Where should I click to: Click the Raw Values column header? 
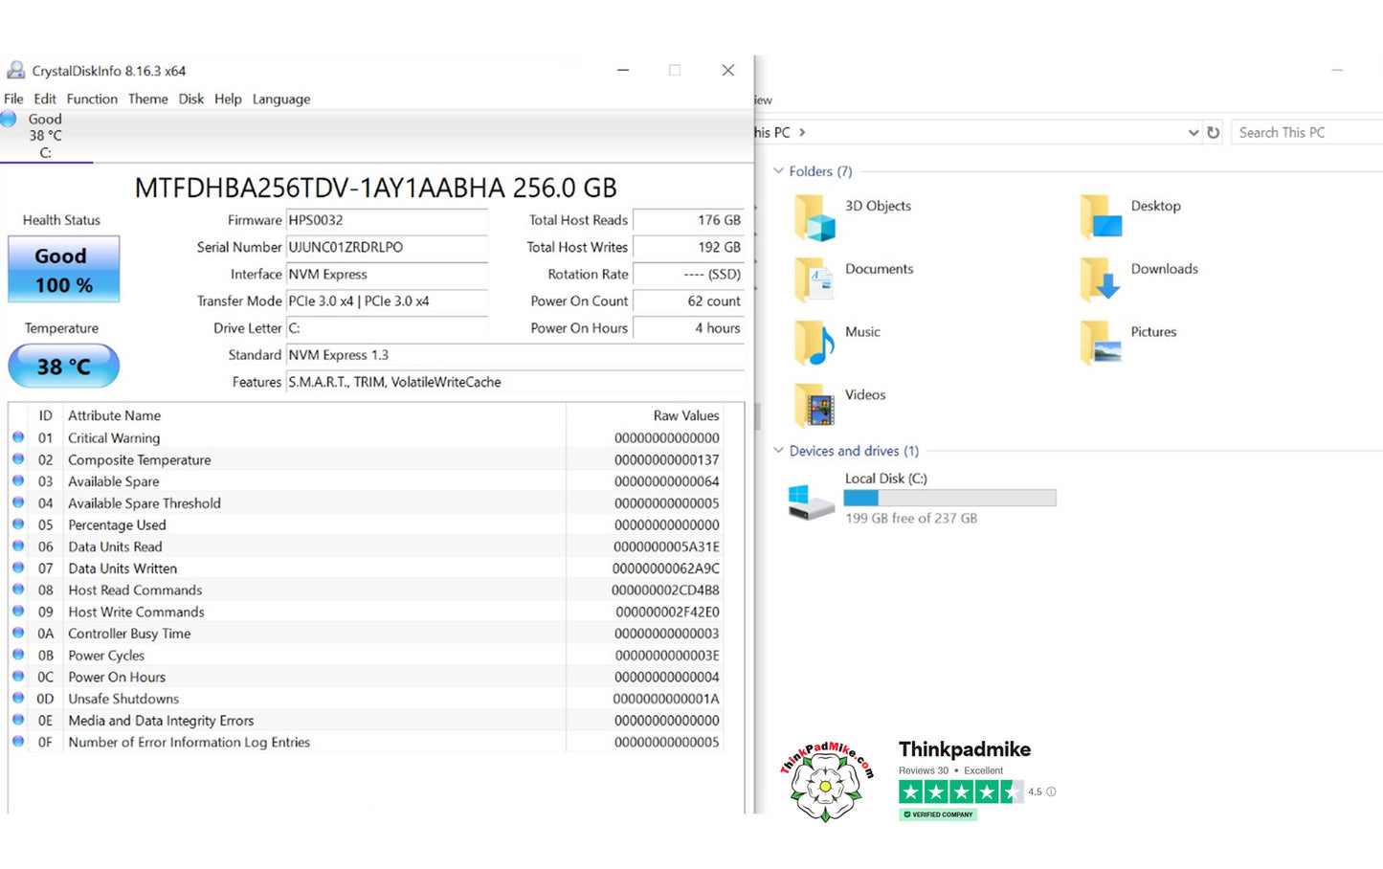[686, 415]
